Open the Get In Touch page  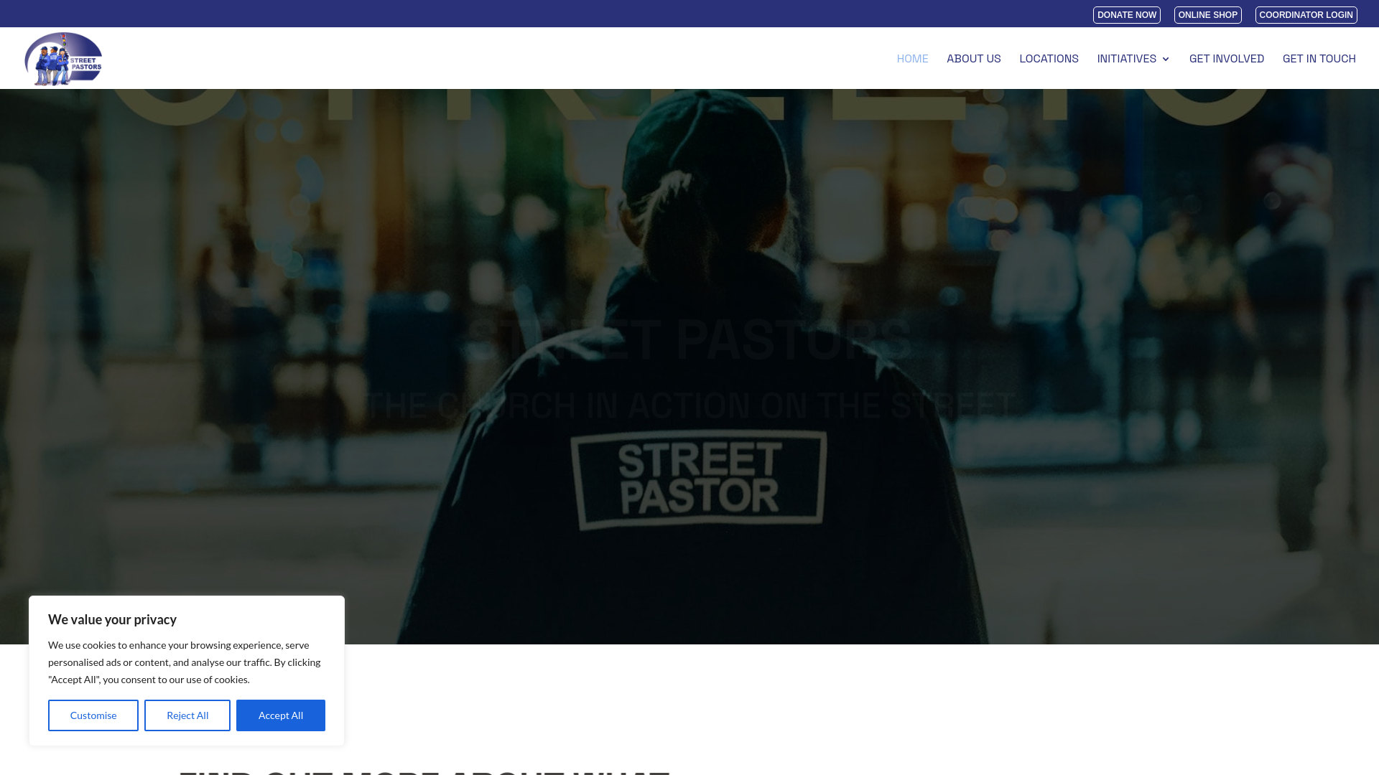pyautogui.click(x=1319, y=59)
